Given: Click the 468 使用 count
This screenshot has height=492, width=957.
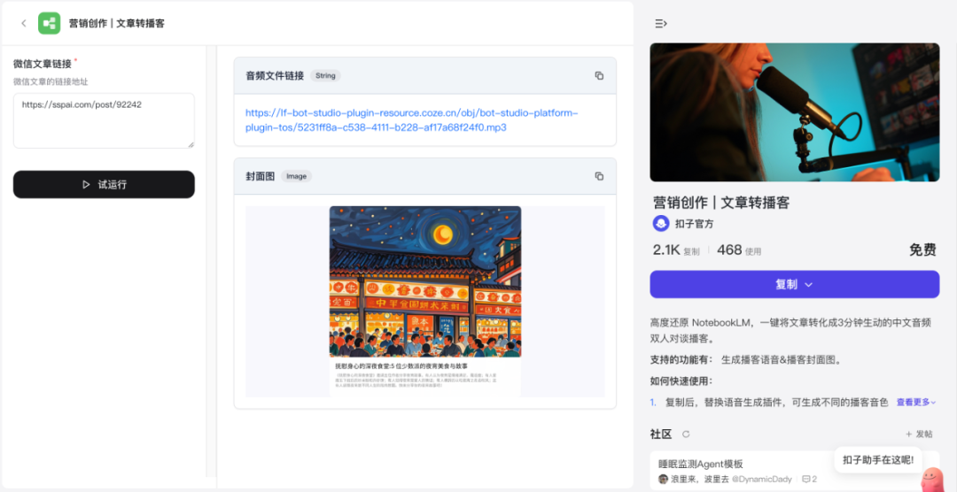Looking at the screenshot, I should click(739, 250).
